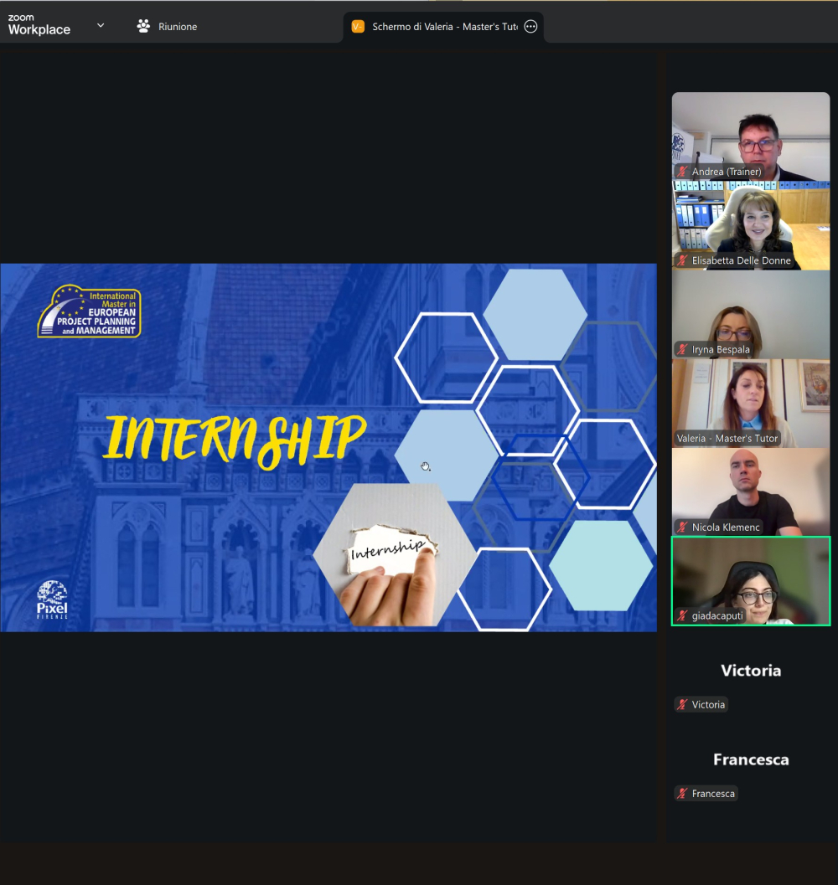Click the Riunione meeting people icon
Screen dimensions: 838x885
point(143,26)
